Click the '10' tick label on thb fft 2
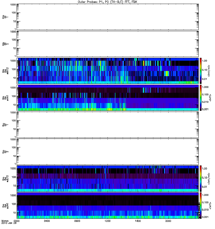 (15, 48)
